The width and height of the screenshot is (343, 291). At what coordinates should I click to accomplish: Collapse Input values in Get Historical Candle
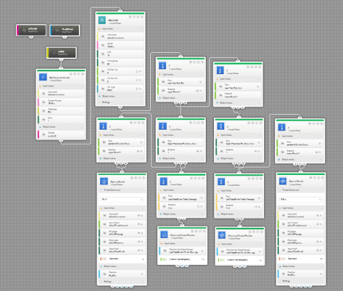point(61,86)
